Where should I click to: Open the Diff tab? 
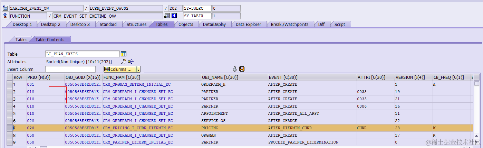point(321,24)
